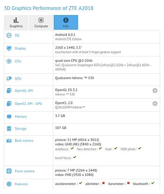Click the Storage label
Image resolution: width=164 pixels, height=194 pixels.
click(x=20, y=129)
